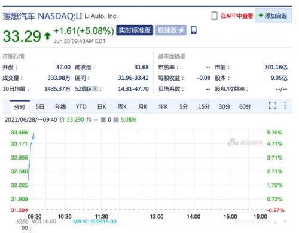Open the 月K chart tab
Screen dimensions: 299x233
143,106
